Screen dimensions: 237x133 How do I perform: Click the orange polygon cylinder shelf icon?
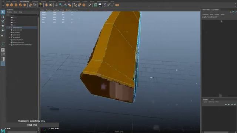(16, 5)
